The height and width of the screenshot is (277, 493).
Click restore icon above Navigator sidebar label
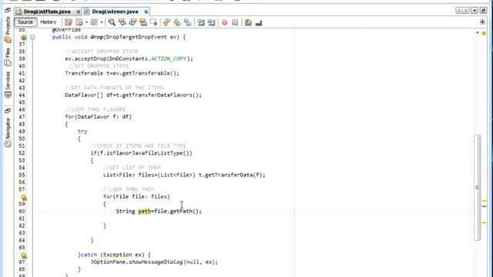click(x=8, y=111)
